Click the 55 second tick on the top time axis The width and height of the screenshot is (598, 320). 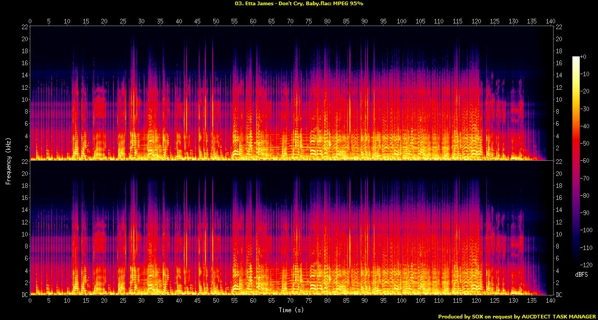point(235,21)
